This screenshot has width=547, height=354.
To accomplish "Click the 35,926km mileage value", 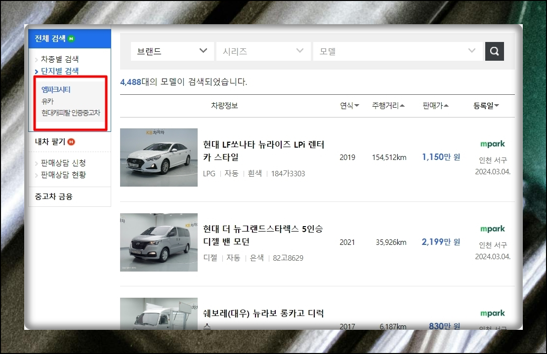I will coord(391,242).
